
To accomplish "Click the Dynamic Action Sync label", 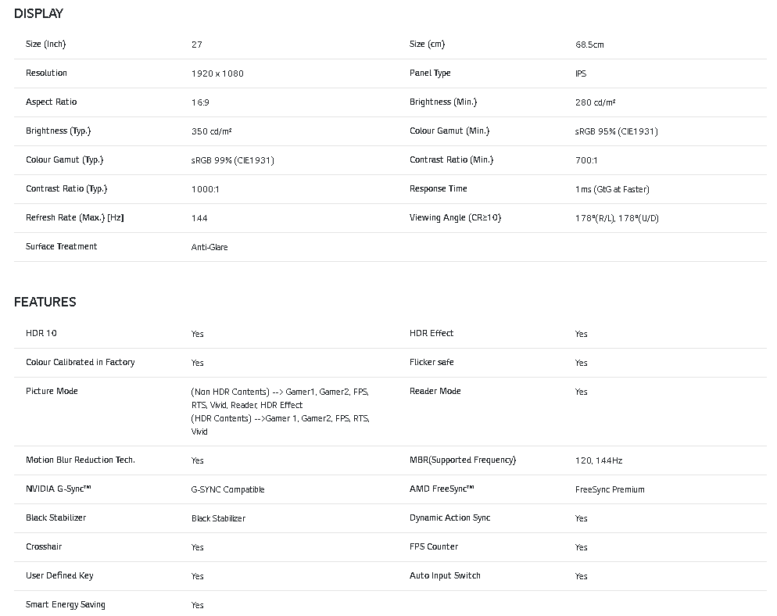I will point(449,518).
